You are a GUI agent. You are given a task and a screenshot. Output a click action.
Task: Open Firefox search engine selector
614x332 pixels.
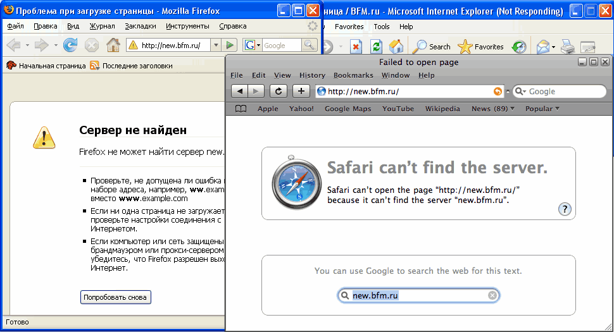253,46
